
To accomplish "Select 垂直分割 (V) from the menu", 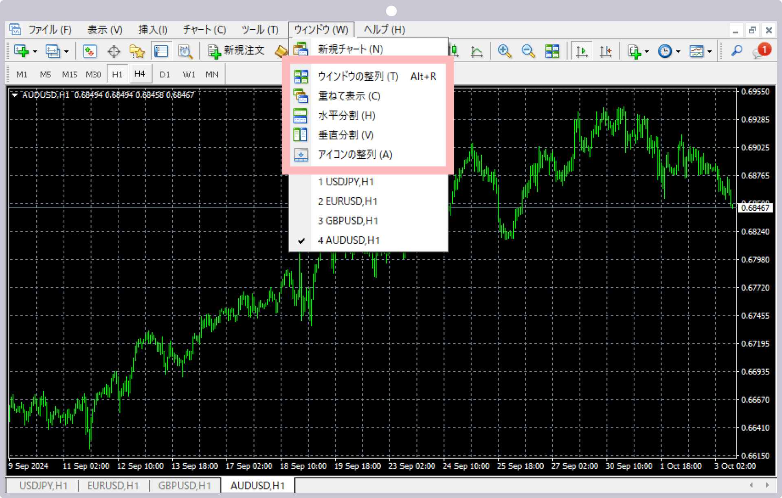I will (345, 135).
